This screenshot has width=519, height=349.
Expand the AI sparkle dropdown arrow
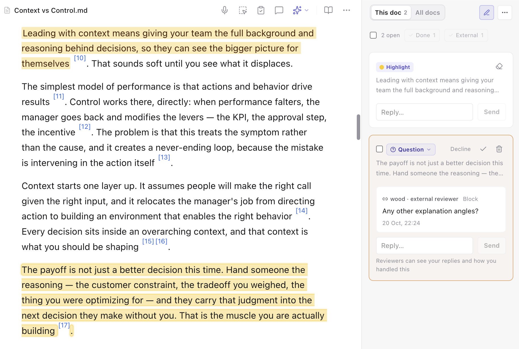click(x=307, y=10)
